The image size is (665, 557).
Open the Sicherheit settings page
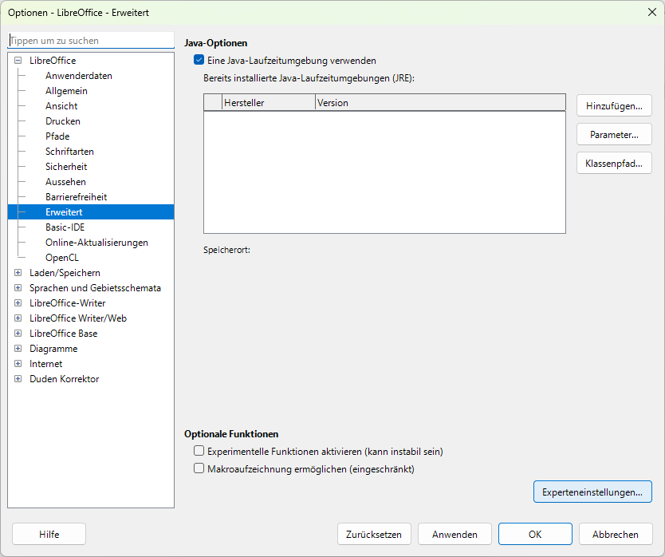point(66,167)
